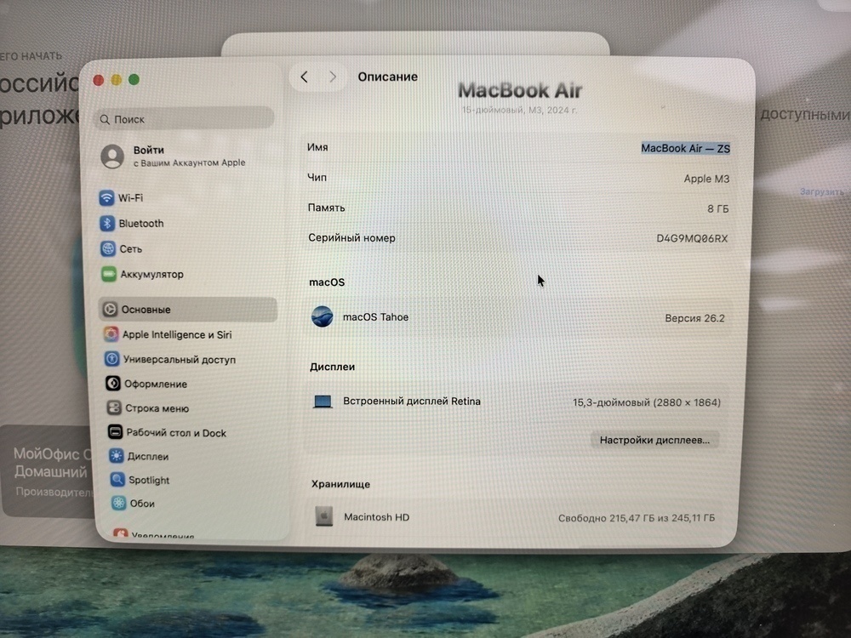Click Войти с Вашим Аккаунтом Apple

190,157
